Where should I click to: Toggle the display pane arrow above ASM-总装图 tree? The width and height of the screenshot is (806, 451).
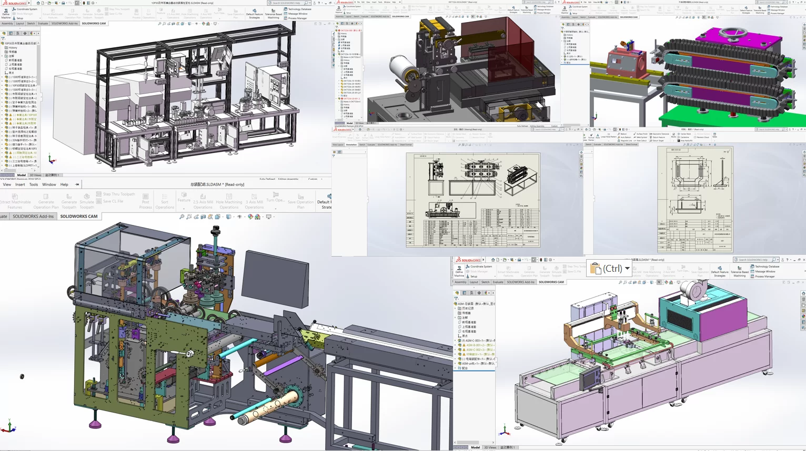(x=493, y=293)
